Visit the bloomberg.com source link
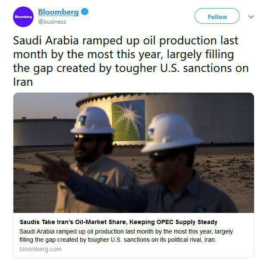The width and height of the screenshot is (267, 259). (41, 249)
